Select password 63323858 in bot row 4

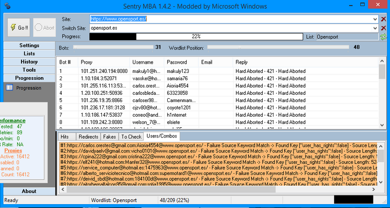(177, 93)
